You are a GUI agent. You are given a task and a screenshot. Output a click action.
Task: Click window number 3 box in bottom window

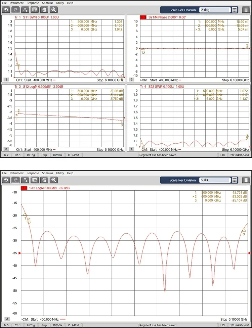click(x=7, y=319)
